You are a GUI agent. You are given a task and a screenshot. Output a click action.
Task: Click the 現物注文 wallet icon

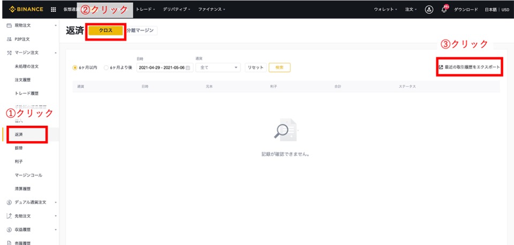9,25
